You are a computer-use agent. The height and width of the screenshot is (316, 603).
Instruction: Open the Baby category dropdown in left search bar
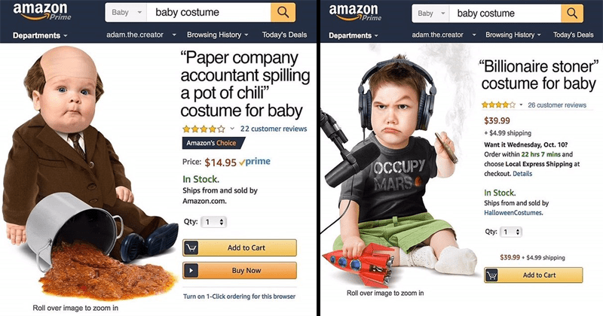pyautogui.click(x=127, y=13)
